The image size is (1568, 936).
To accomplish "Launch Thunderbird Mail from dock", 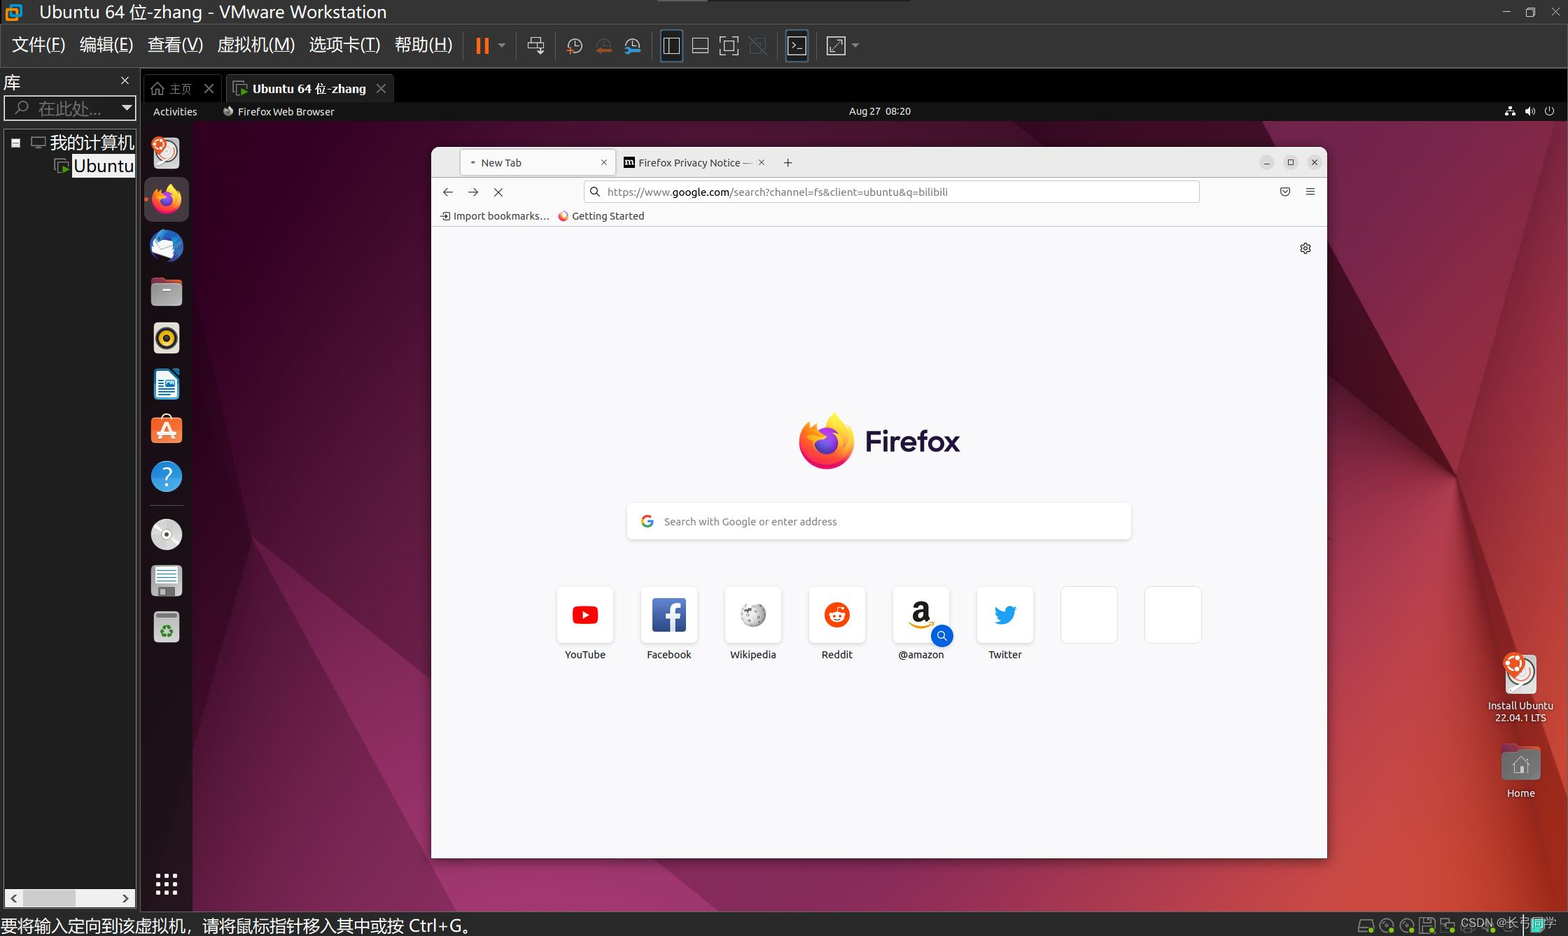I will click(x=167, y=246).
